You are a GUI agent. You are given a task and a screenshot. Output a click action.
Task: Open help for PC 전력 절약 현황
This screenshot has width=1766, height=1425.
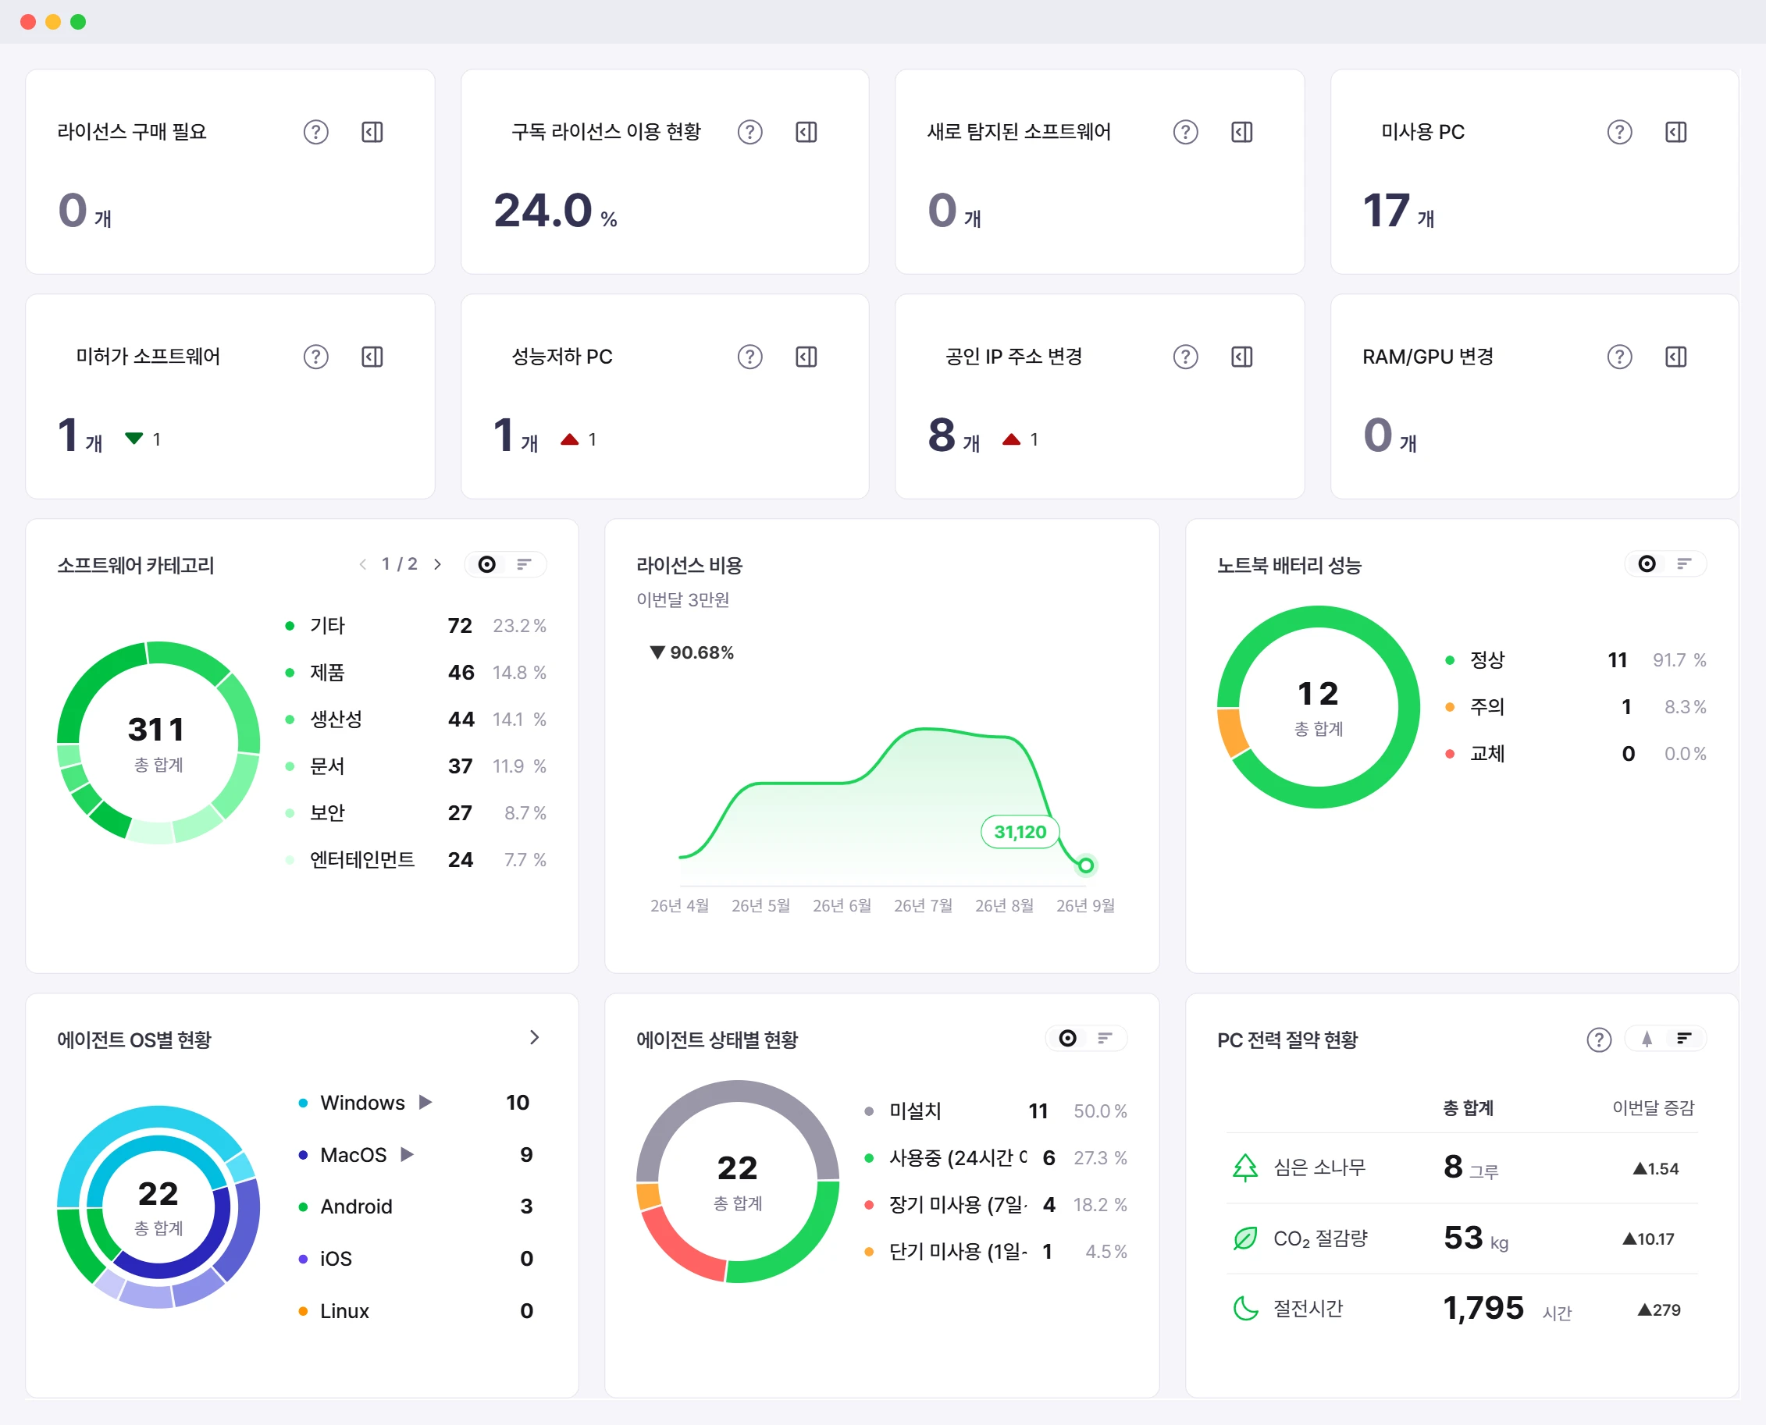1598,1040
